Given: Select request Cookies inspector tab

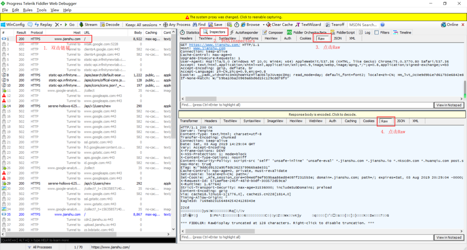Looking at the screenshot, I should click(305, 38).
